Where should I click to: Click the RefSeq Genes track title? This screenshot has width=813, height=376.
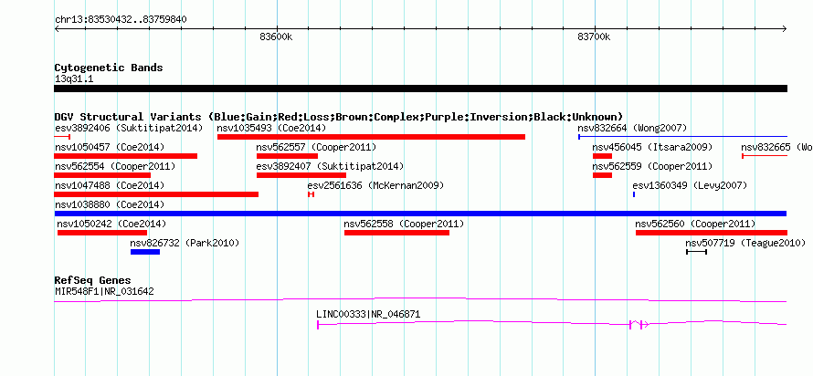tap(92, 280)
